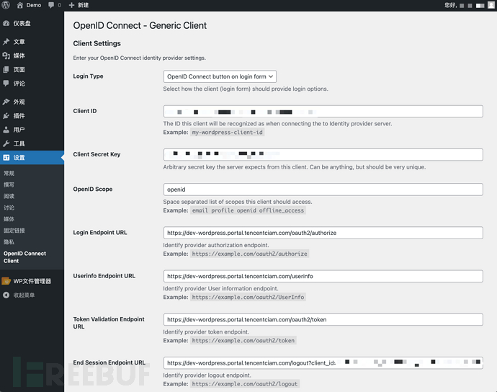The height and width of the screenshot is (392, 497).
Task: Open the 插件 plugins icon
Action: tap(6, 116)
